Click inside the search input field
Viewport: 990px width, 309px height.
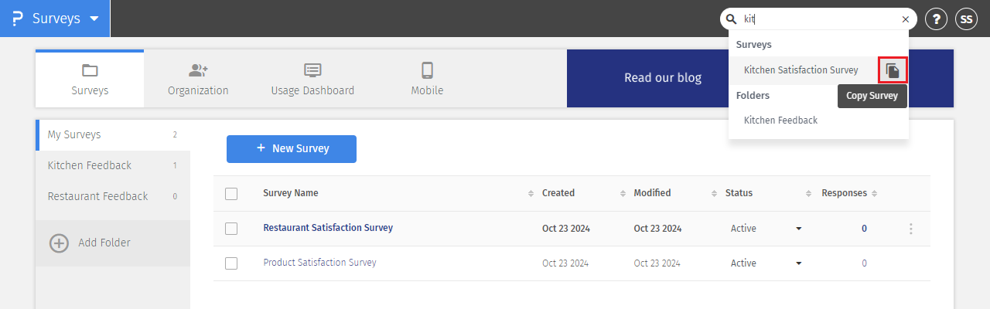pyautogui.click(x=818, y=19)
